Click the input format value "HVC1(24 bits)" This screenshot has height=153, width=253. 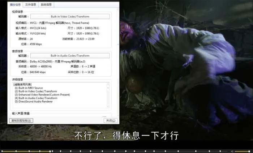point(38,28)
